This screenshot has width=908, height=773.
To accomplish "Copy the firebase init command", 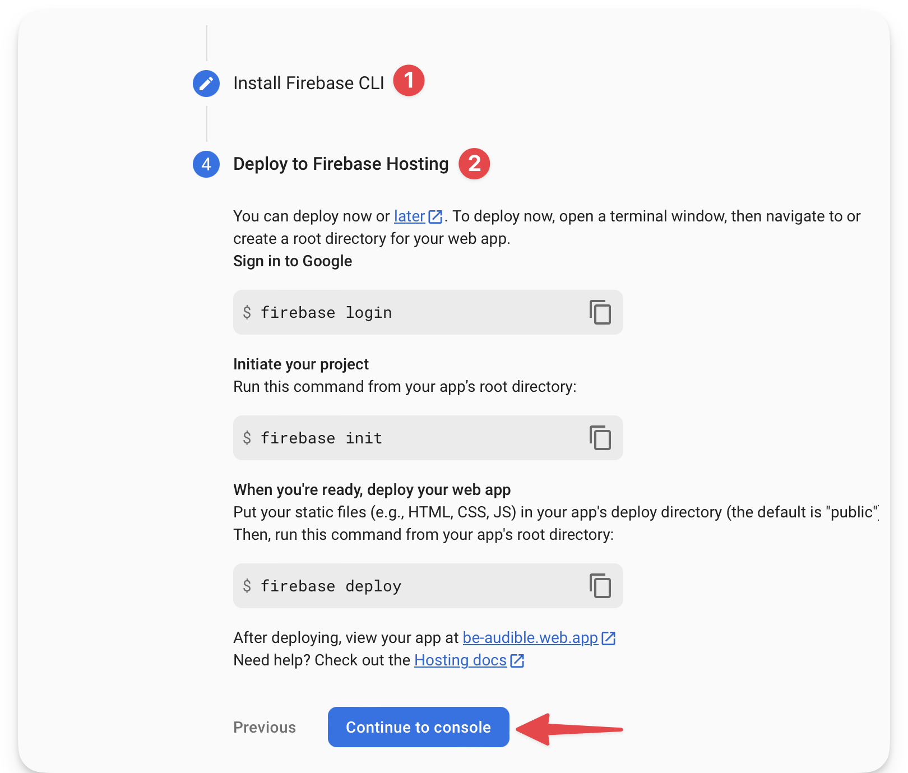I will tap(601, 438).
